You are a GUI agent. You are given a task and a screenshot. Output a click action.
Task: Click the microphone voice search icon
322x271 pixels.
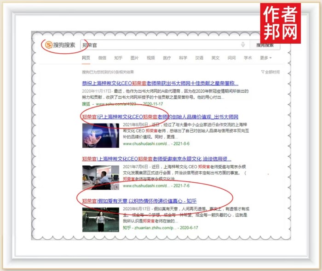[x=242, y=45]
